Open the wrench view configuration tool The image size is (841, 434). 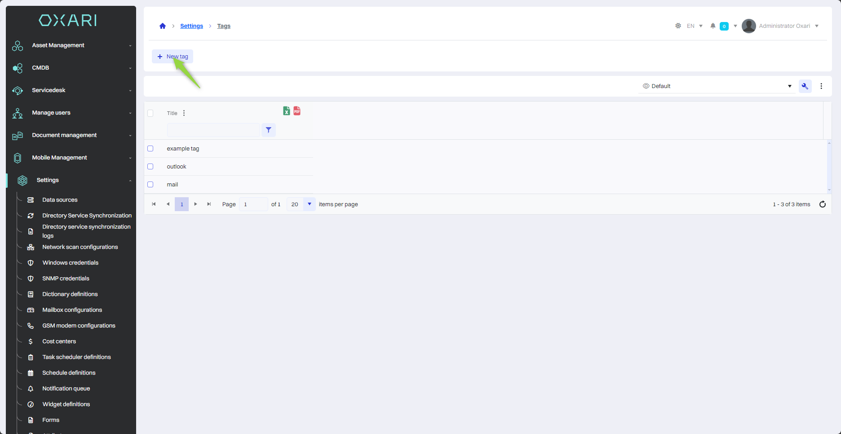pos(805,86)
